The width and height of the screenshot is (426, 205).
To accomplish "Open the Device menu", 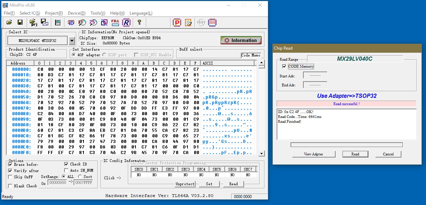I will point(77,13).
